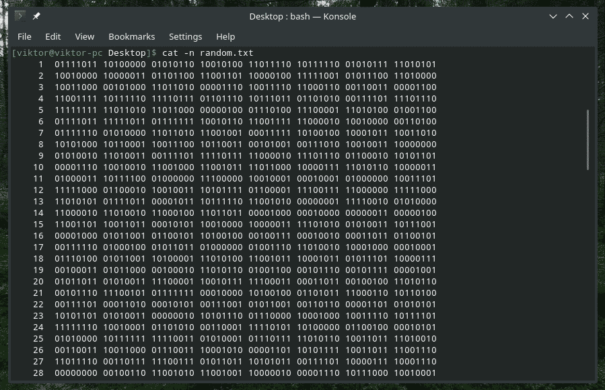Viewport: 605px width, 390px height.
Task: Click line number 28 in the output
Action: [x=38, y=373]
